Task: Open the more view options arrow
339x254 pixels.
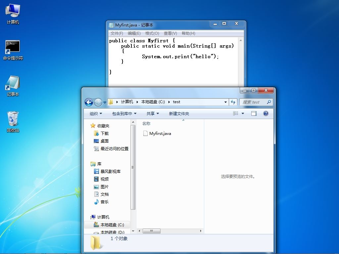Action: (x=243, y=113)
